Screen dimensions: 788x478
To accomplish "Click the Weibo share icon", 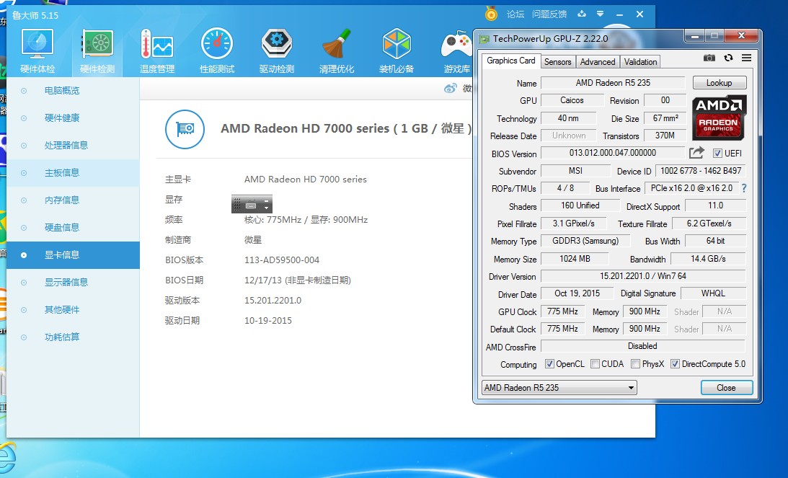I will (x=451, y=89).
